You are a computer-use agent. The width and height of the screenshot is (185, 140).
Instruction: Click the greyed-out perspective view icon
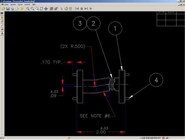pos(56,9)
